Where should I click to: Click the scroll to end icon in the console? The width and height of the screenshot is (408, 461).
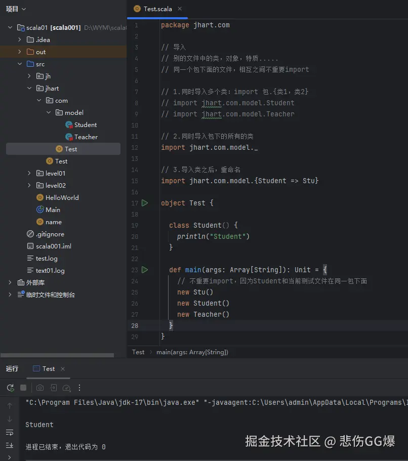10,445
